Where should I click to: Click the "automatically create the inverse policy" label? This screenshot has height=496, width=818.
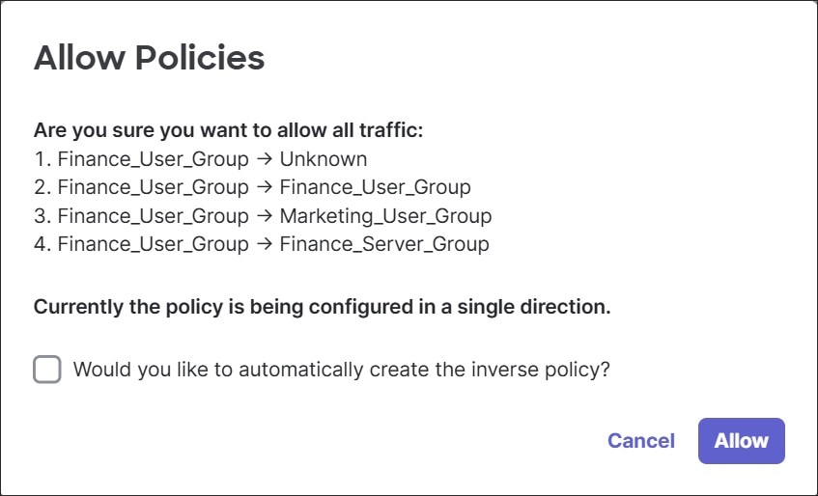(341, 370)
